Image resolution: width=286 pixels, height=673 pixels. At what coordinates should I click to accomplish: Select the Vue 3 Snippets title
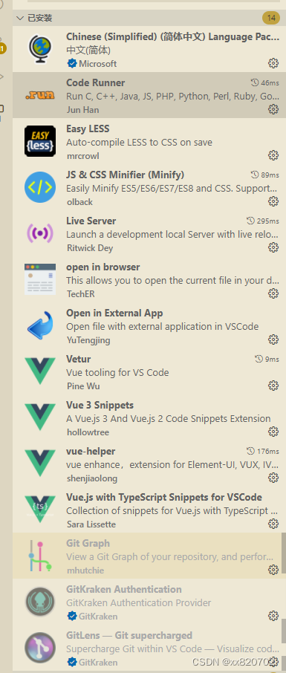click(100, 405)
